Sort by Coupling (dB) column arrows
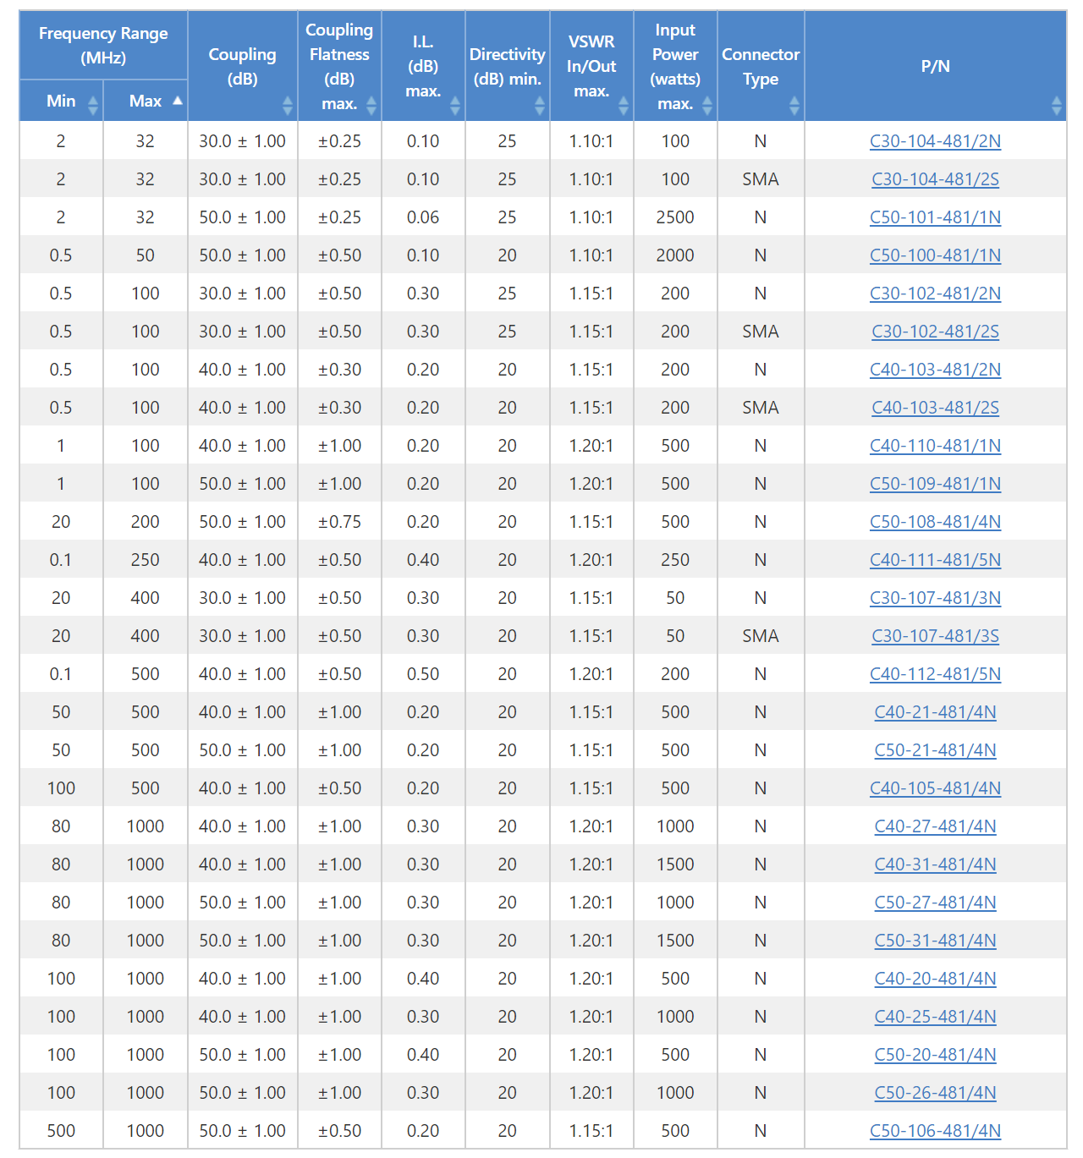This screenshot has width=1083, height=1158. pos(288,106)
